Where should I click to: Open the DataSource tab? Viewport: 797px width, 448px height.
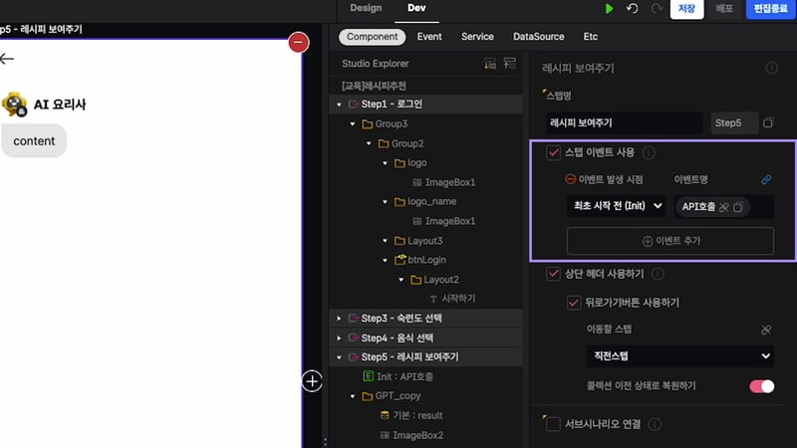pyautogui.click(x=538, y=37)
